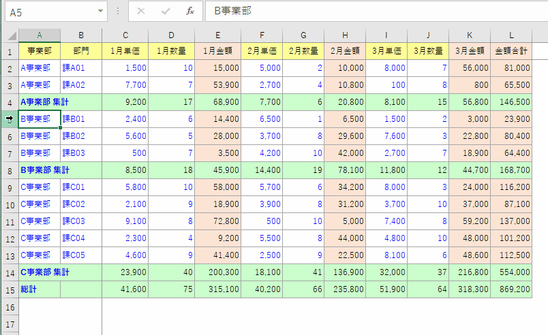548x335 pixels.
Task: Click the 3月数量 header cell
Action: point(428,51)
